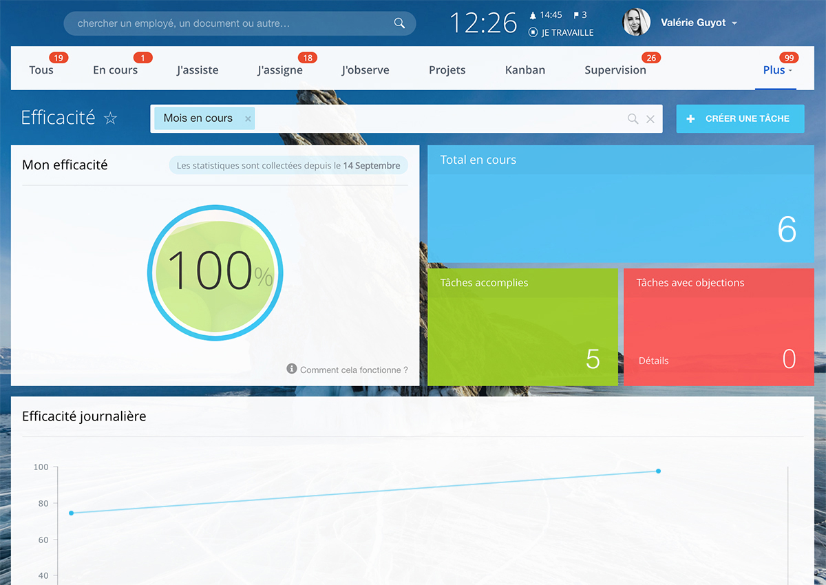This screenshot has height=585, width=826.
Task: Click the 100% efficiency circle gauge
Action: pyautogui.click(x=215, y=272)
